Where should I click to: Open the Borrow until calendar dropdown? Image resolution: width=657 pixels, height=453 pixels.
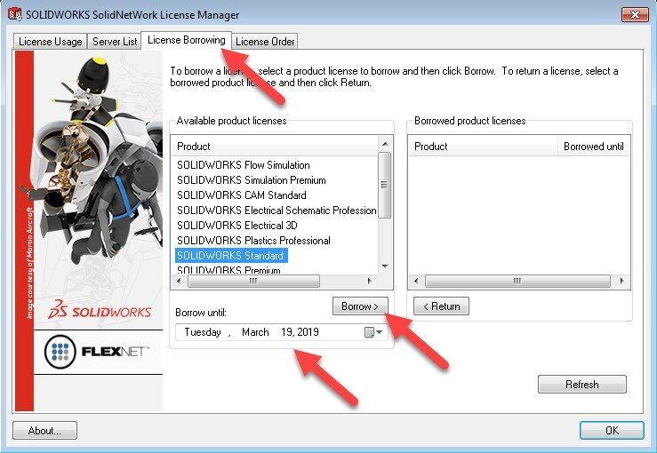pyautogui.click(x=373, y=332)
